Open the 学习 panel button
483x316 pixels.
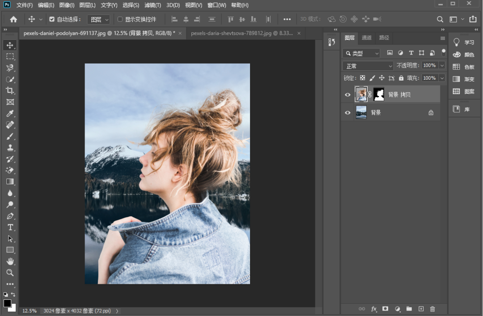coord(464,43)
